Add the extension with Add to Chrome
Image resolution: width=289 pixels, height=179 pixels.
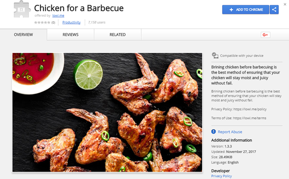pos(245,10)
